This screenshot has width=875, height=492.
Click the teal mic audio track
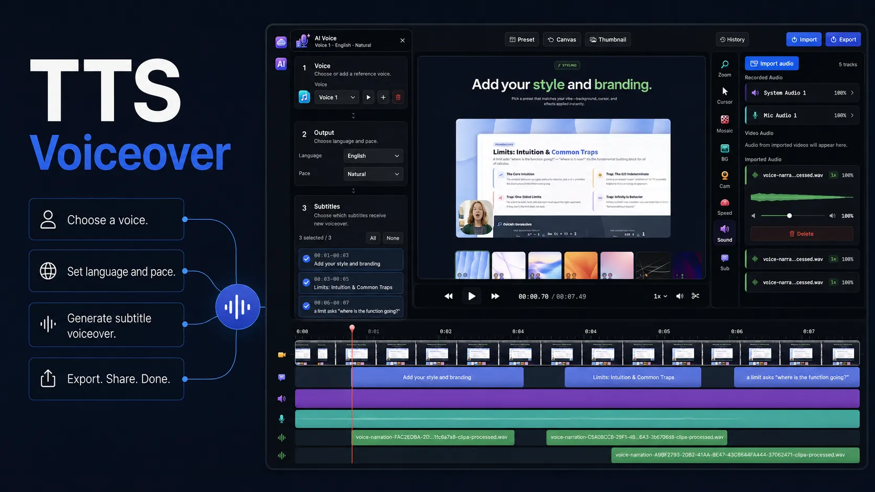pos(577,419)
